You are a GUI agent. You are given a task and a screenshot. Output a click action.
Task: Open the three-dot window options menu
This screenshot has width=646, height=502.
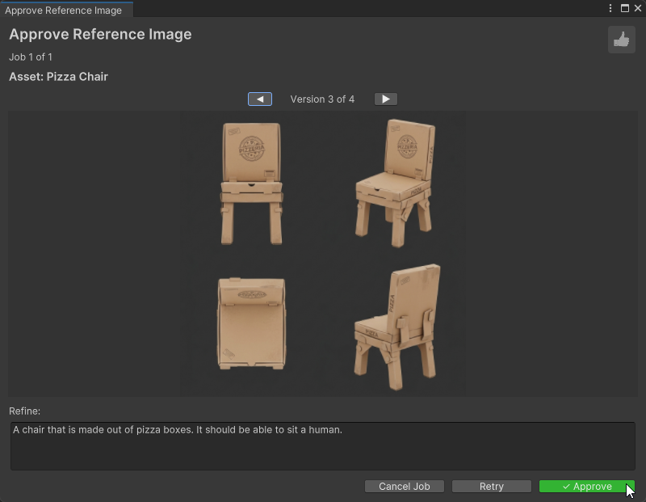[611, 8]
